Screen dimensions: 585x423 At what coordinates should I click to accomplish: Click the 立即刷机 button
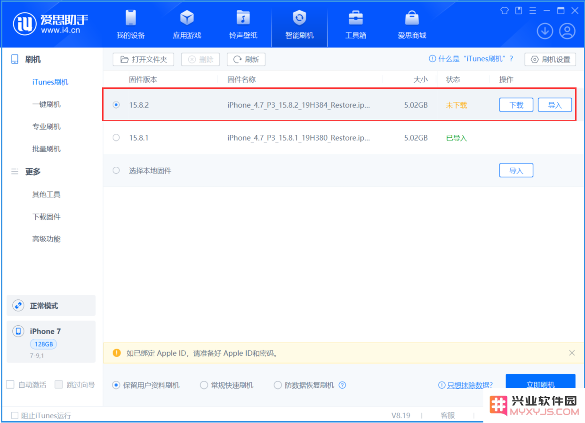point(540,384)
